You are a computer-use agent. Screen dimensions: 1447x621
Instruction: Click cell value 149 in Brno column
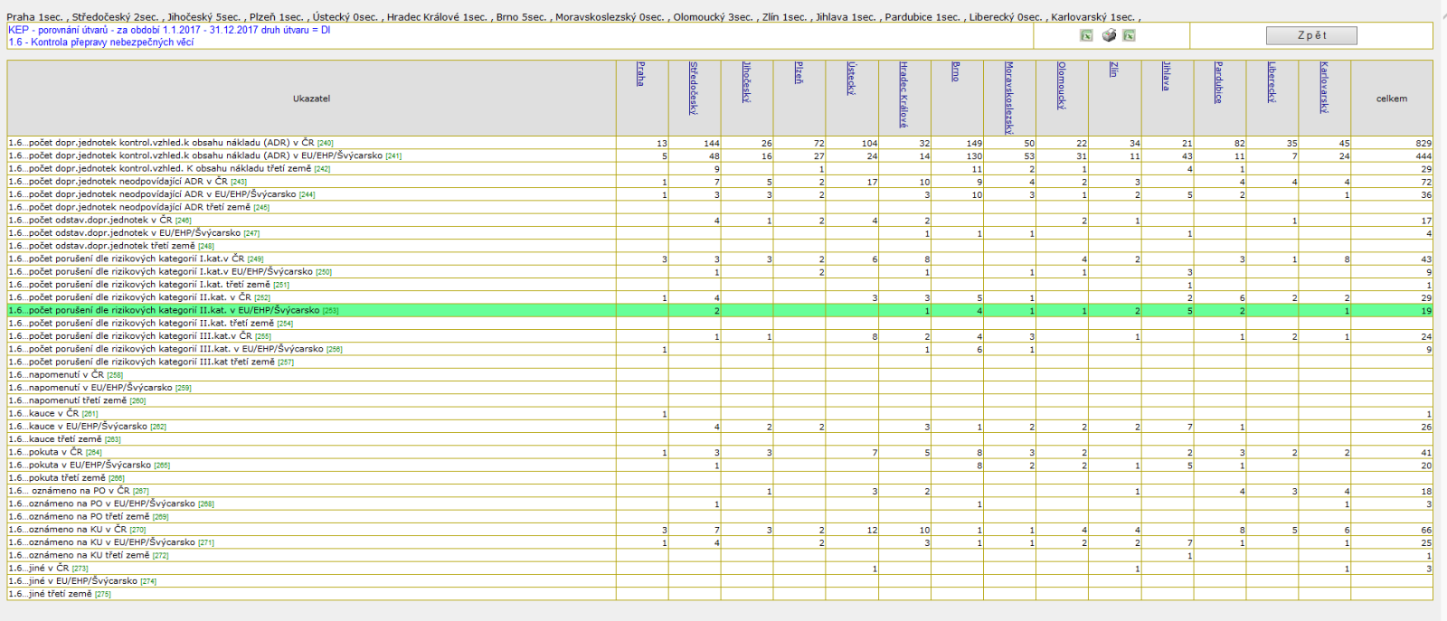974,144
